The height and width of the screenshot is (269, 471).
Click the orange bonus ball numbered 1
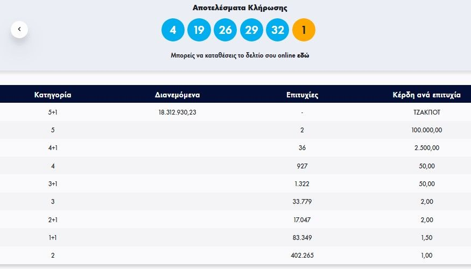pyautogui.click(x=304, y=30)
